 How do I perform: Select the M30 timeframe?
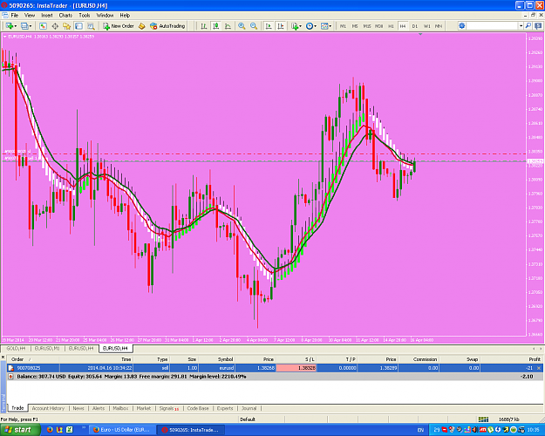point(378,26)
